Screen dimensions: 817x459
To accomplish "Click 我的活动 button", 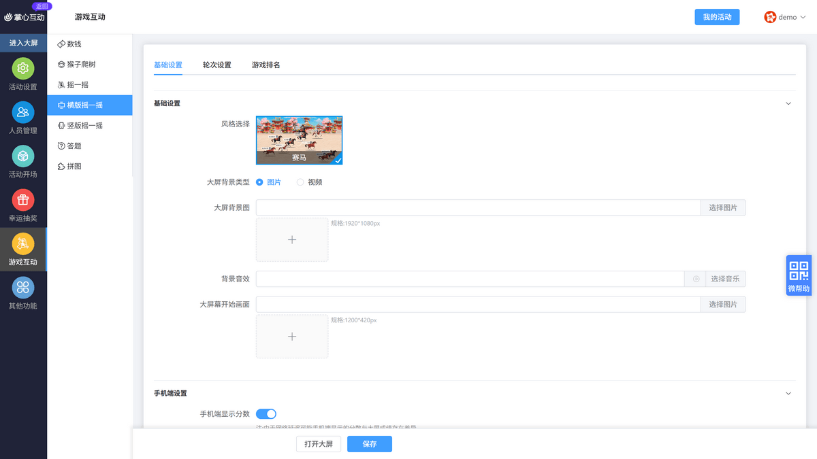I will (x=717, y=17).
